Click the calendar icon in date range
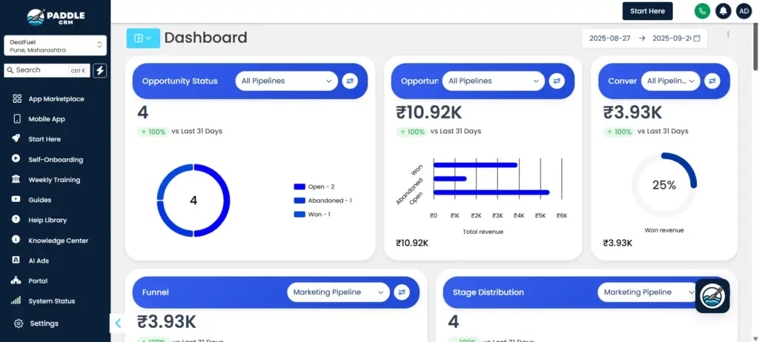 (697, 38)
